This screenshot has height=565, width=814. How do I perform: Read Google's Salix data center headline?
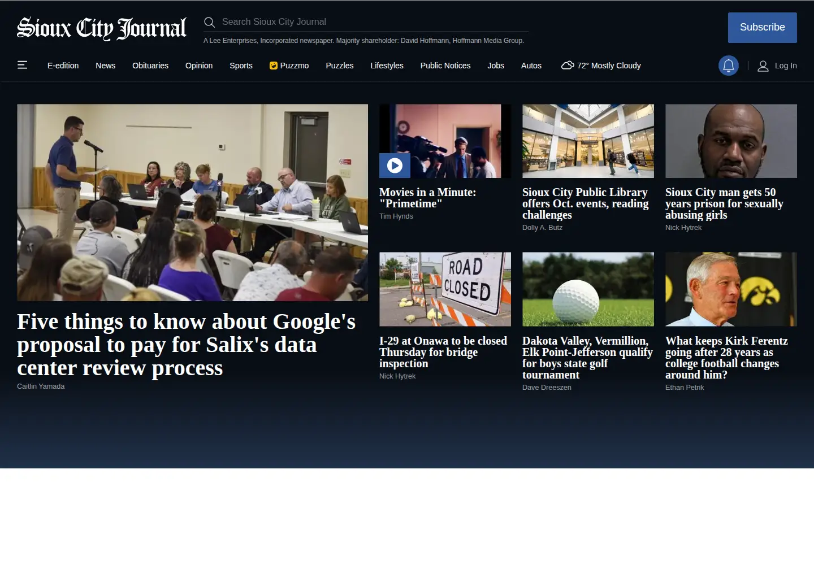[x=187, y=345]
